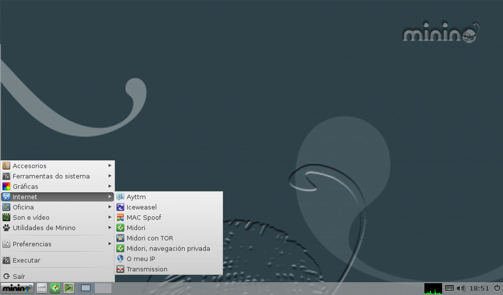Click the CPU usage monitor graph

(433, 288)
